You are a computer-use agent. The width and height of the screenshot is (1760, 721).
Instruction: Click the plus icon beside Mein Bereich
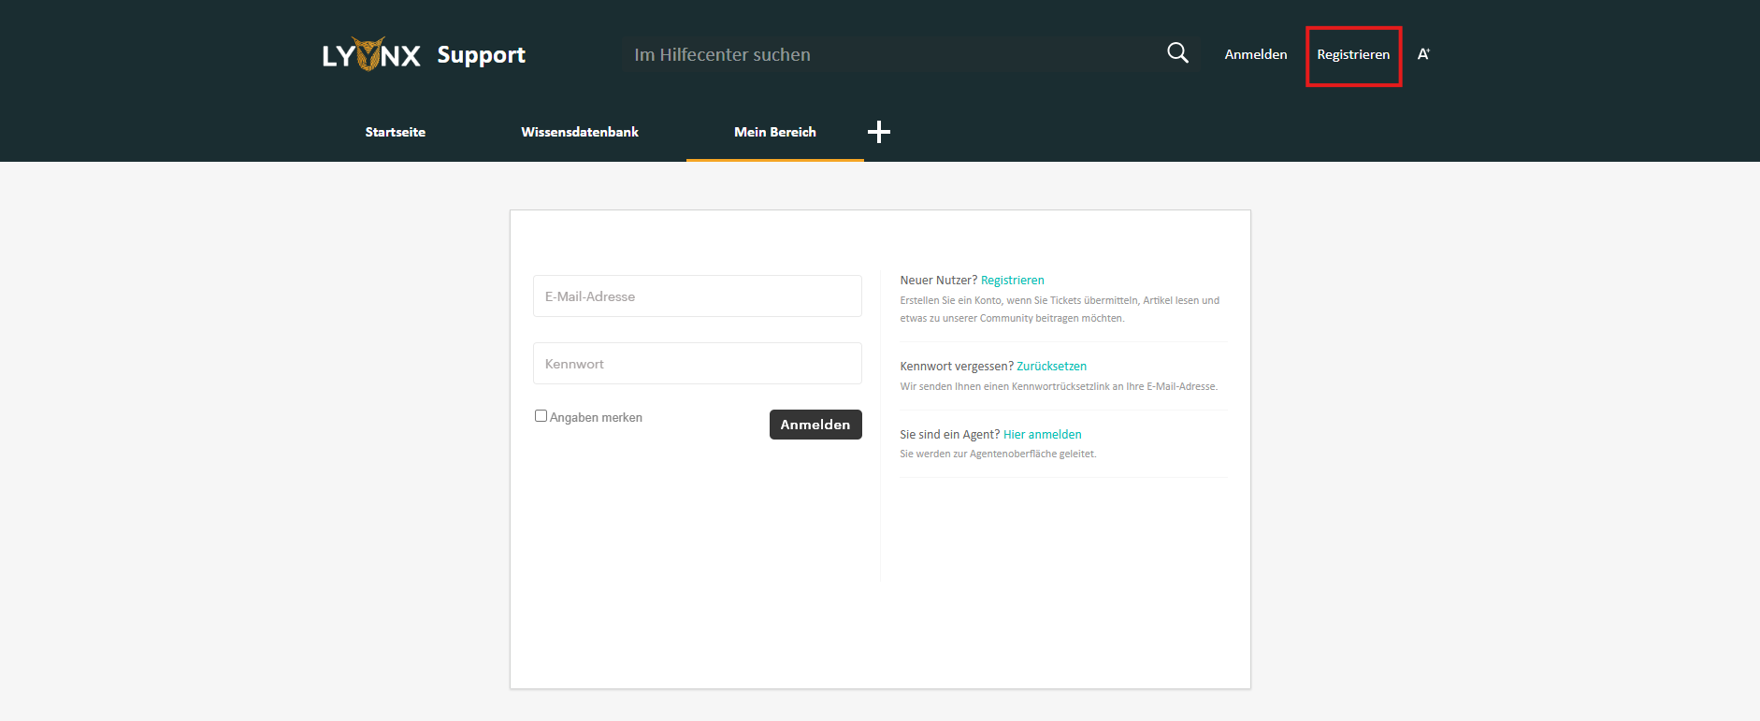(x=878, y=132)
